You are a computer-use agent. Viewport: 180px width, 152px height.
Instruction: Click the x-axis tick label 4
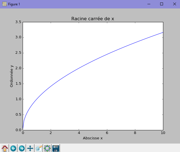(x=79, y=133)
